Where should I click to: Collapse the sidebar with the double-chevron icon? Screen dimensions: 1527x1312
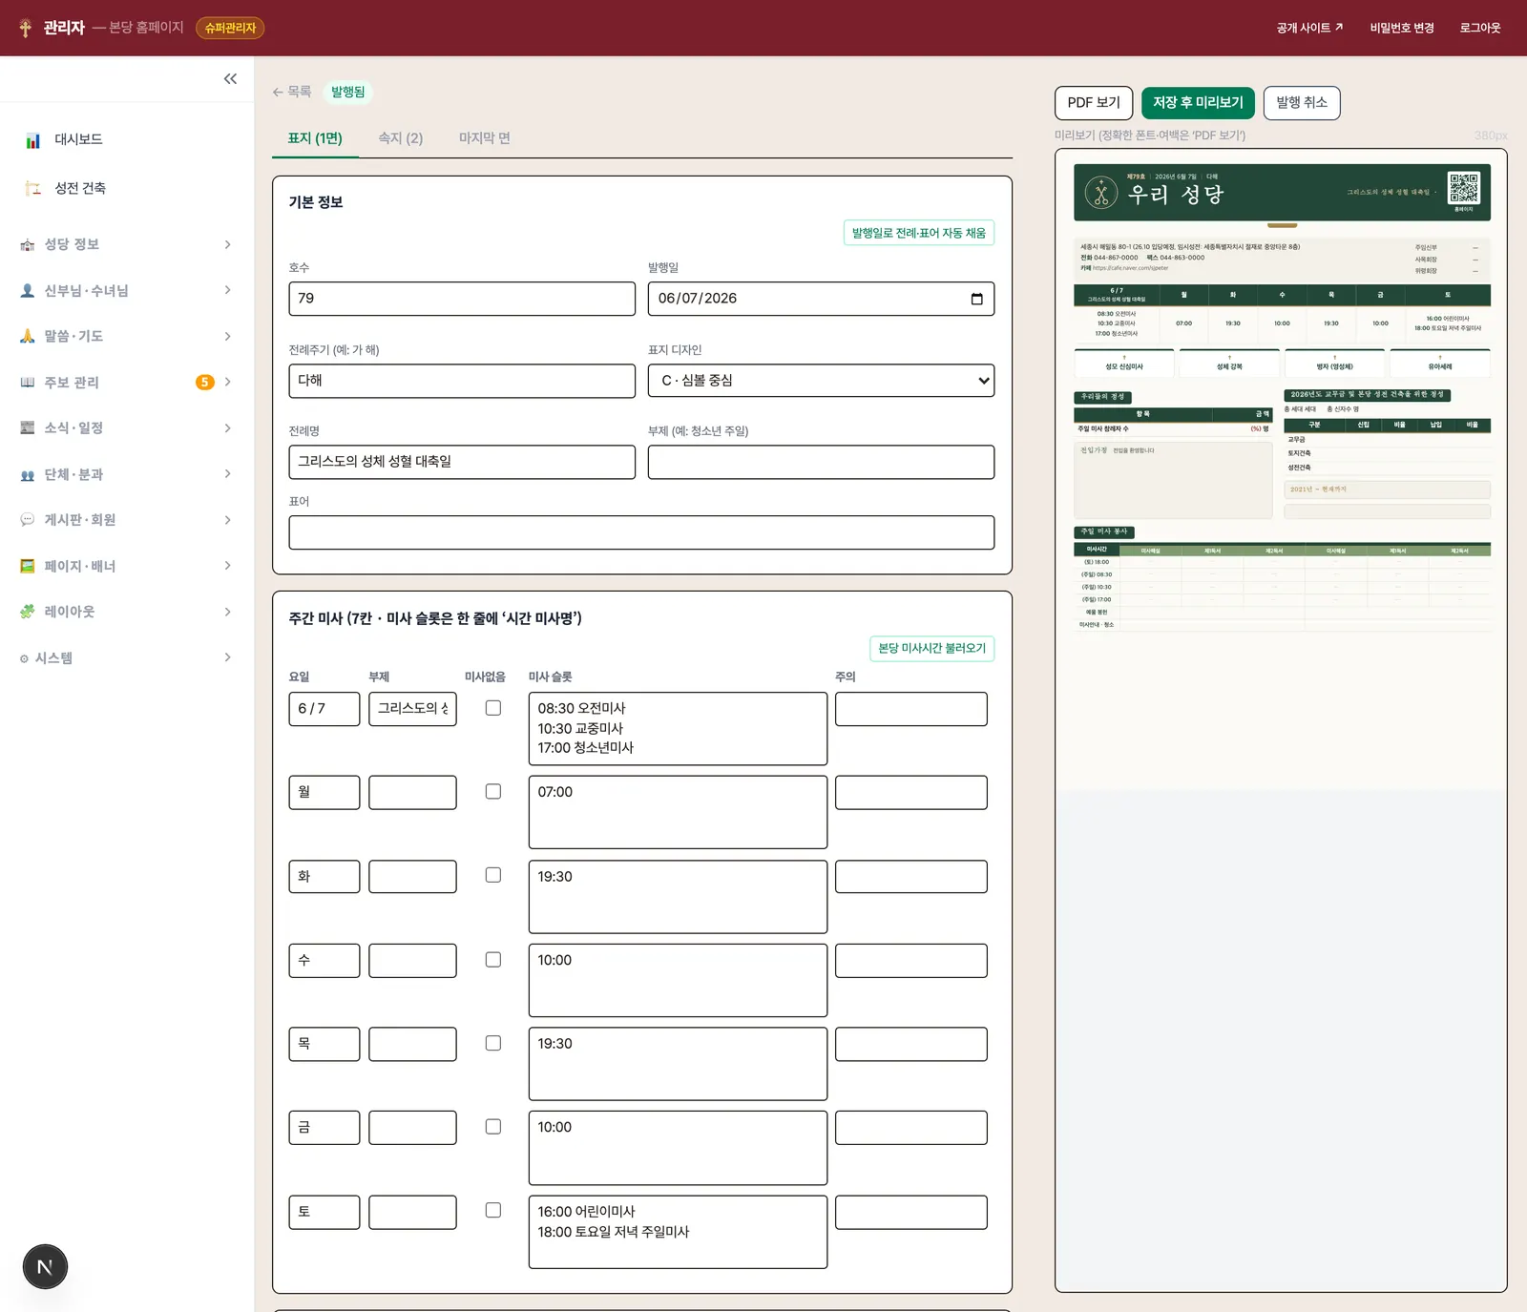[230, 79]
